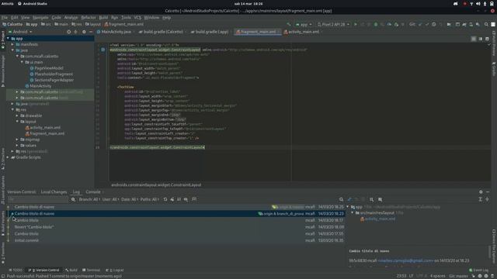Open the Refactor menu
Screen dimensions: 497x279
[x=89, y=18]
